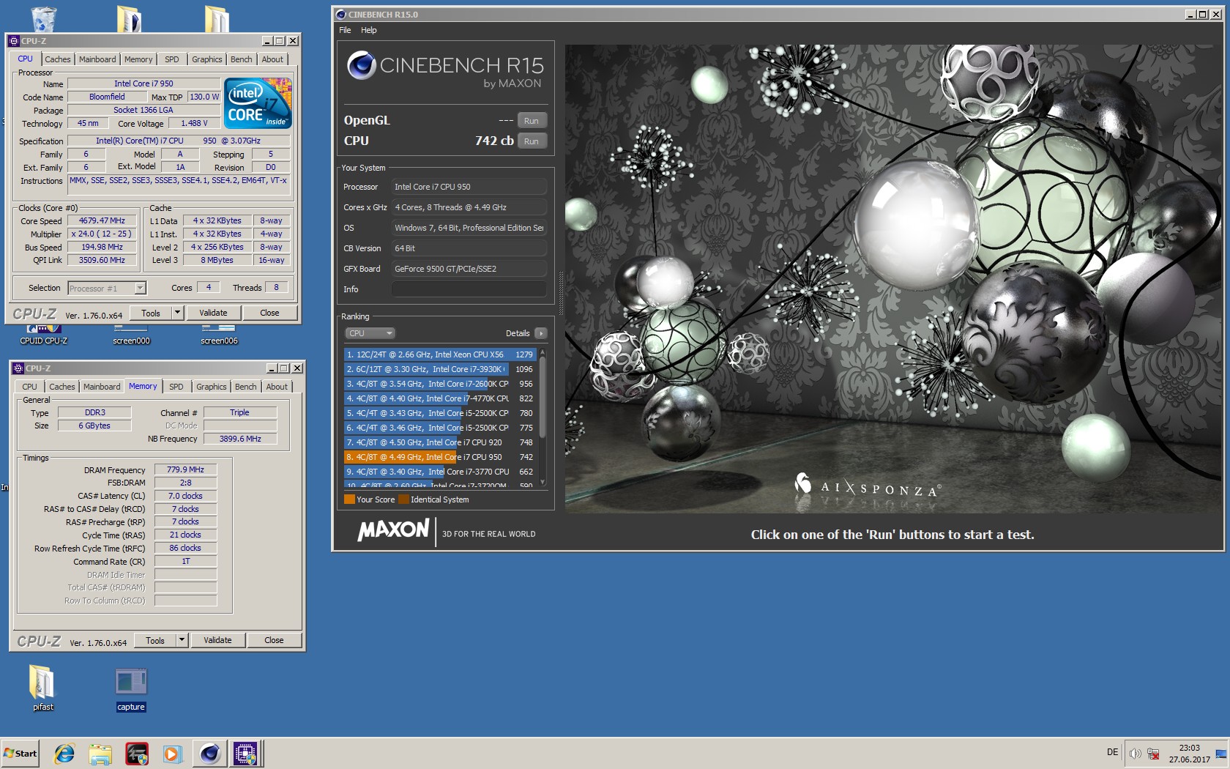This screenshot has height=769, width=1230.
Task: Click the Info input field
Action: click(469, 289)
